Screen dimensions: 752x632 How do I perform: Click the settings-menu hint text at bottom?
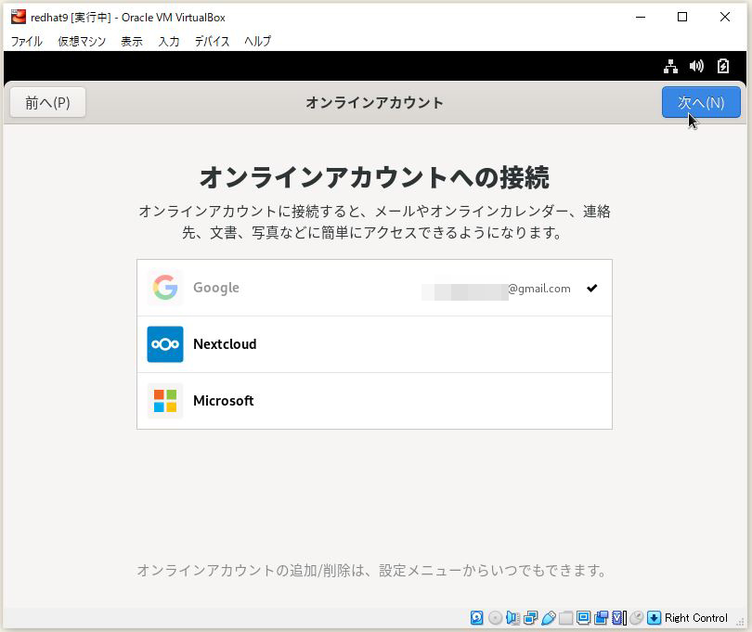tap(372, 570)
